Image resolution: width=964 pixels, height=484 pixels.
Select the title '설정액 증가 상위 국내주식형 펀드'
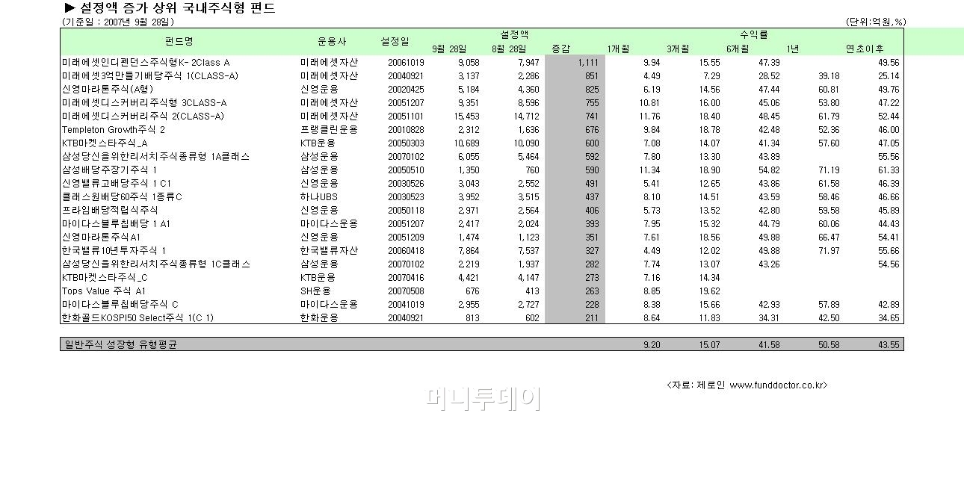point(176,8)
